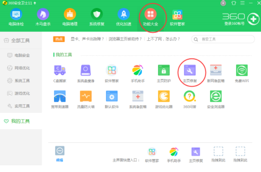Open 软件管家 shortcut in bottom bar
The image size is (261, 172).
pyautogui.click(x=152, y=155)
